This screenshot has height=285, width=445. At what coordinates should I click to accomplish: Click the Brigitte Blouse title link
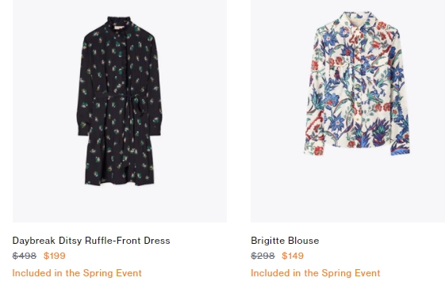click(285, 241)
